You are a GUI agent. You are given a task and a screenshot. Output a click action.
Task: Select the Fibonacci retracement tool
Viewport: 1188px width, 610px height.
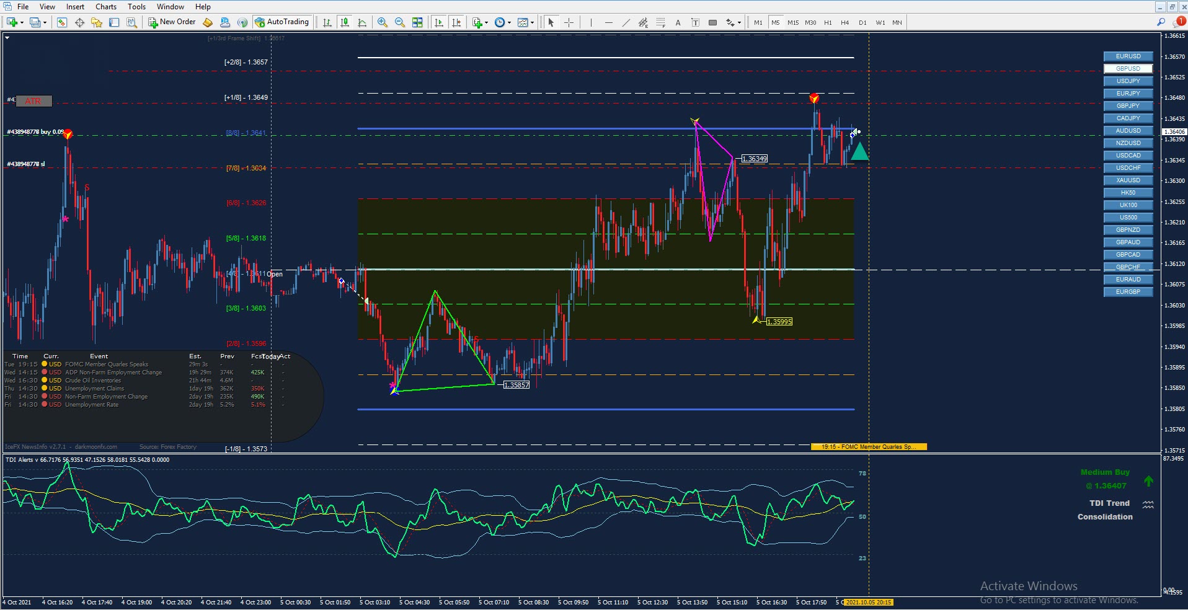661,22
